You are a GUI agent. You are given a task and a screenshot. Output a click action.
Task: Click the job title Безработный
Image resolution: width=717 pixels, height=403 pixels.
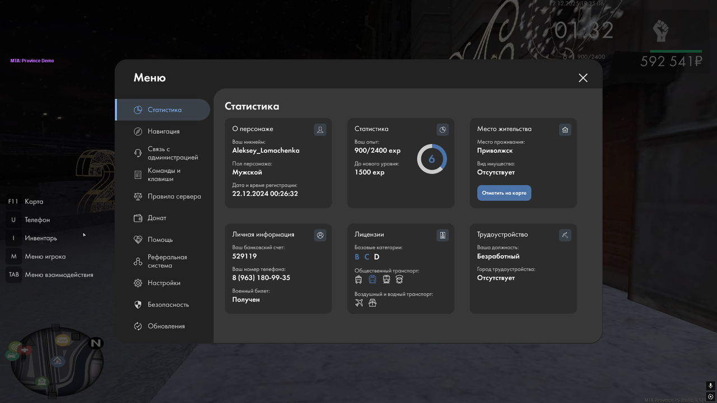[499, 256]
